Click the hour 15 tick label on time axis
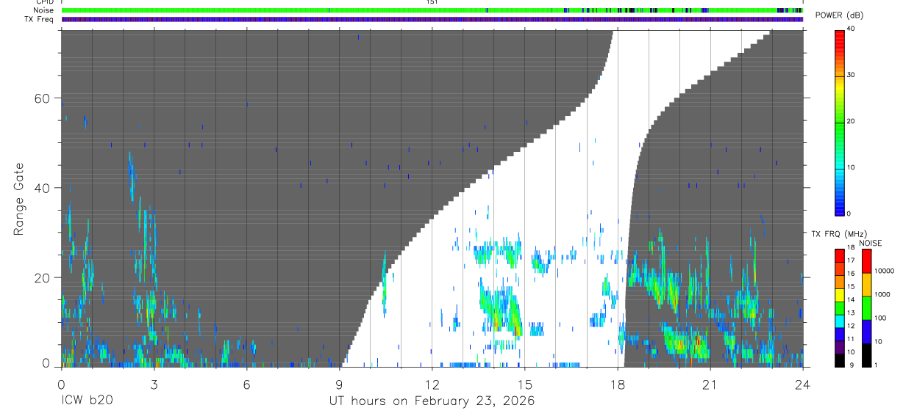The image size is (903, 416). tap(524, 384)
